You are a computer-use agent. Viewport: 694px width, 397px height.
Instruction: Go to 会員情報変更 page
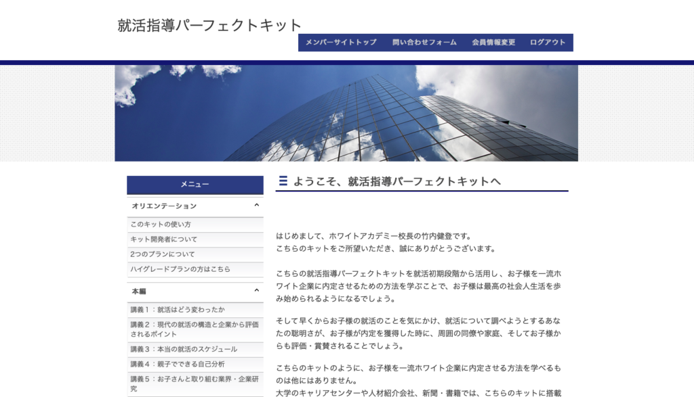coord(493,43)
